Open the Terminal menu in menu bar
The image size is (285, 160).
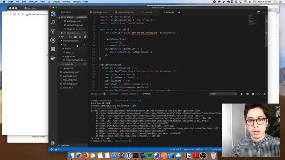tap(66, 2)
